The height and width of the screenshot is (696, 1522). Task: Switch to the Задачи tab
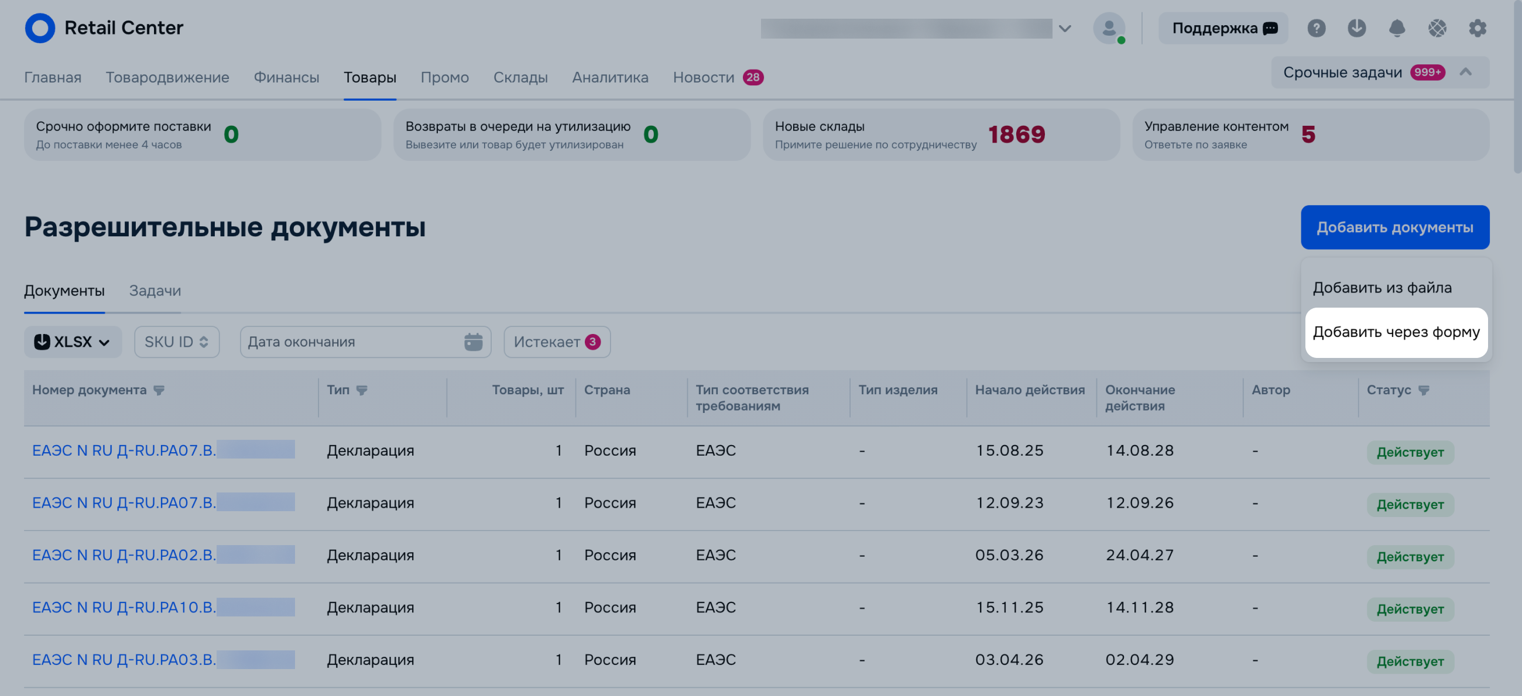(x=155, y=291)
